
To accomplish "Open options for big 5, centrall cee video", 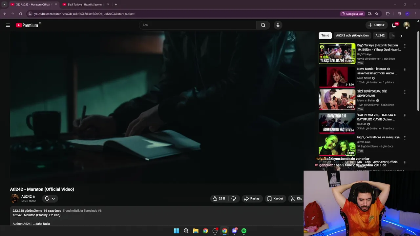I will click(405, 138).
